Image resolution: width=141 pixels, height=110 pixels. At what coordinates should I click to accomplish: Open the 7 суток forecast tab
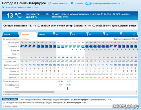coord(10,35)
